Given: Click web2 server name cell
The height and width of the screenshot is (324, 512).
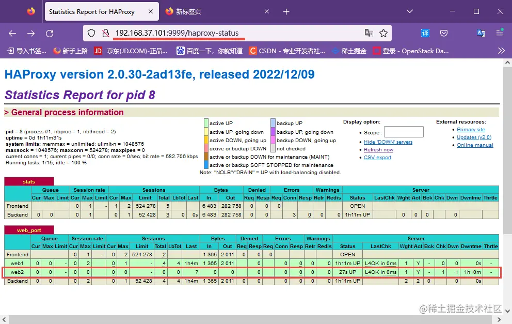Looking at the screenshot, I should coord(18,272).
